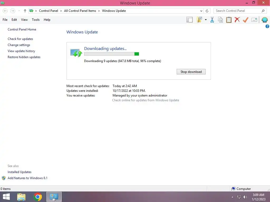Image resolution: width=270 pixels, height=202 pixels.
Task: Click Windows Update breadcrumb segment
Action: 114,11
